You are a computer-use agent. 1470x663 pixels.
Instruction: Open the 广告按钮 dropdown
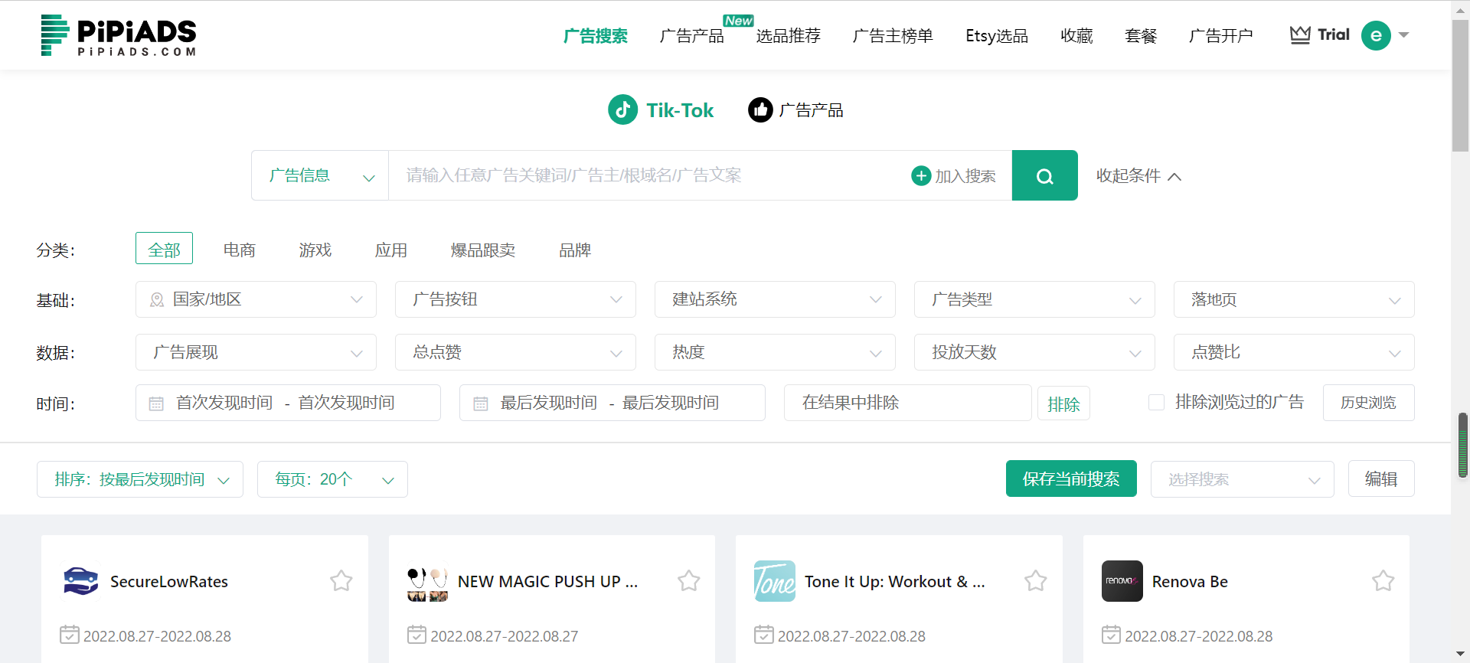point(515,299)
